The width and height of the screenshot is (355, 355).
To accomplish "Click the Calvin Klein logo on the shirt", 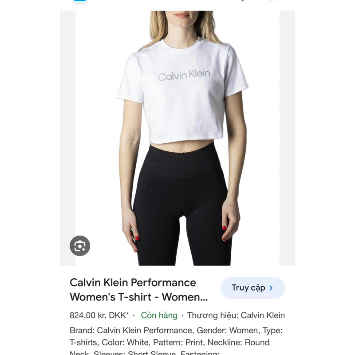I will point(184,75).
